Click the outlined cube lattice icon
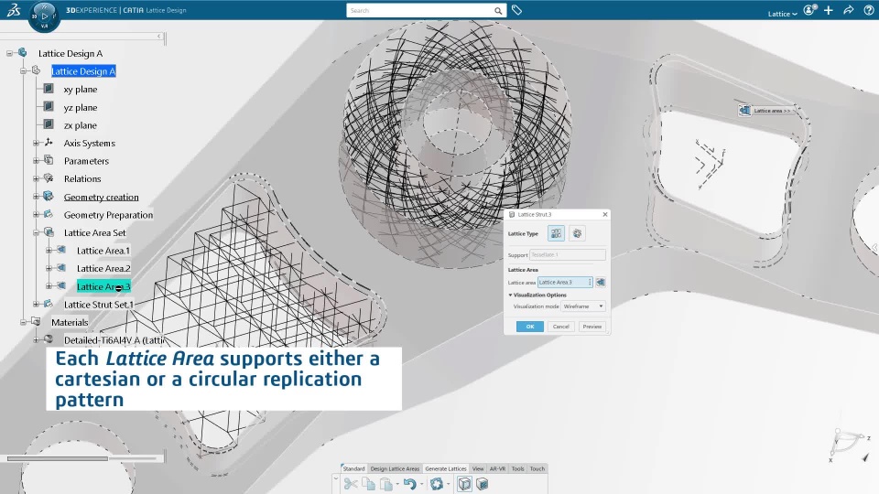Screen dimensions: 879x494 pos(464,484)
